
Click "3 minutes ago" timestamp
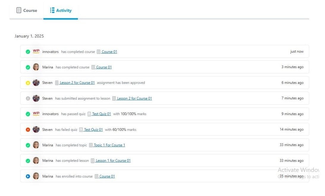293,67
